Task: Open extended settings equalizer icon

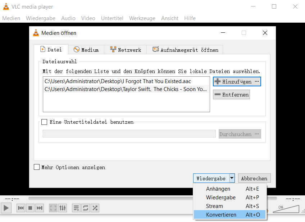Action: coord(63,208)
